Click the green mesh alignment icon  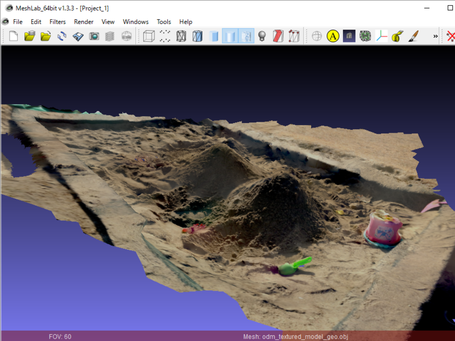[365, 36]
